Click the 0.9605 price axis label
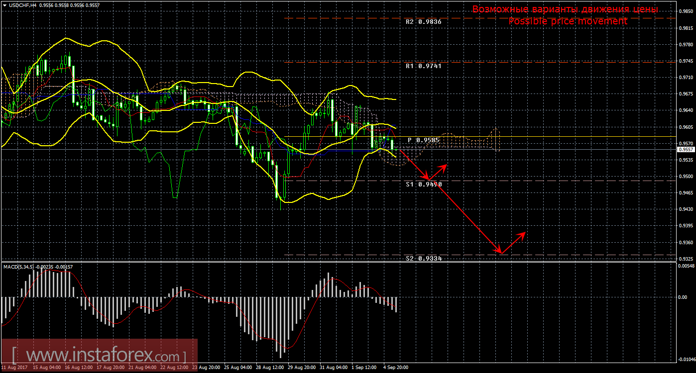 point(686,127)
